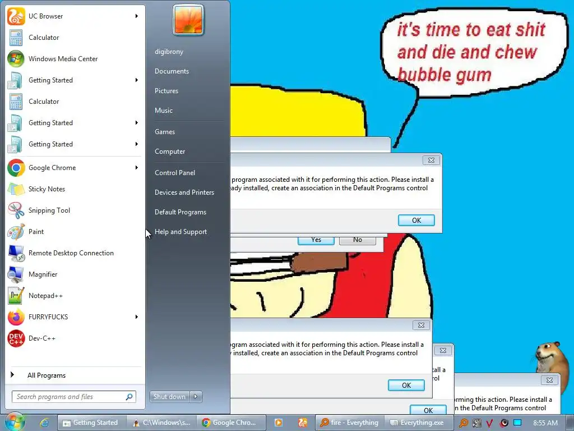
Task: Switch to the Getting Started taskbar window
Action: (x=92, y=423)
